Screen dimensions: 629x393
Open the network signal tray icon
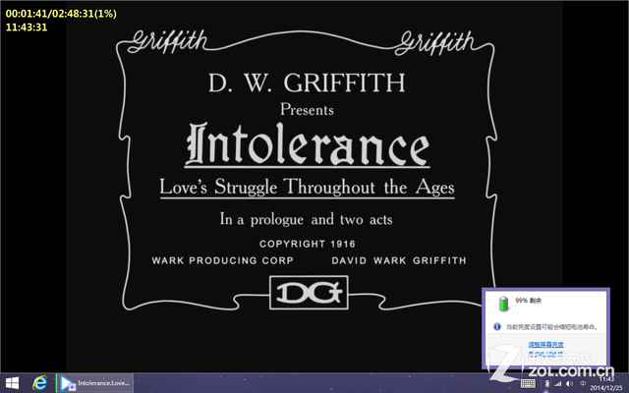point(557,384)
